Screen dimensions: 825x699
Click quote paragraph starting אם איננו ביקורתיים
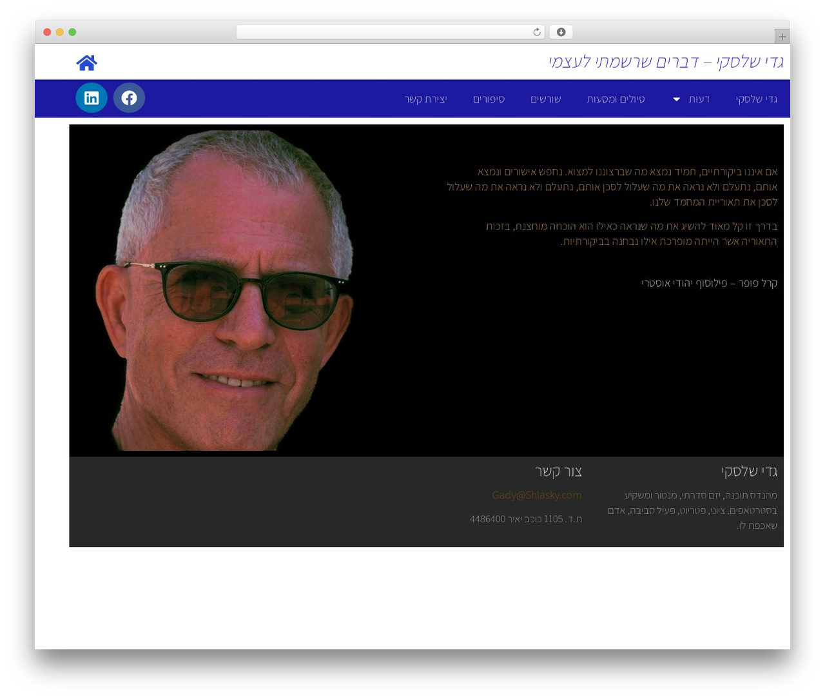pos(612,187)
